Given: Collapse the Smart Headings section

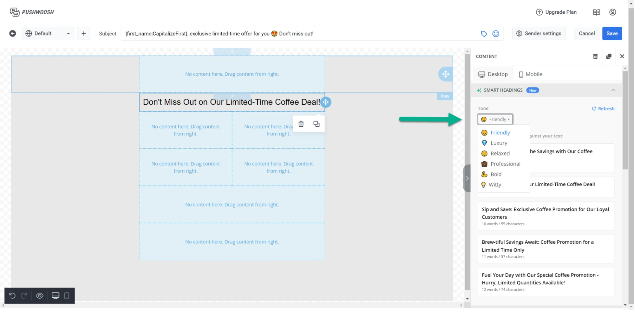Looking at the screenshot, I should tap(613, 90).
